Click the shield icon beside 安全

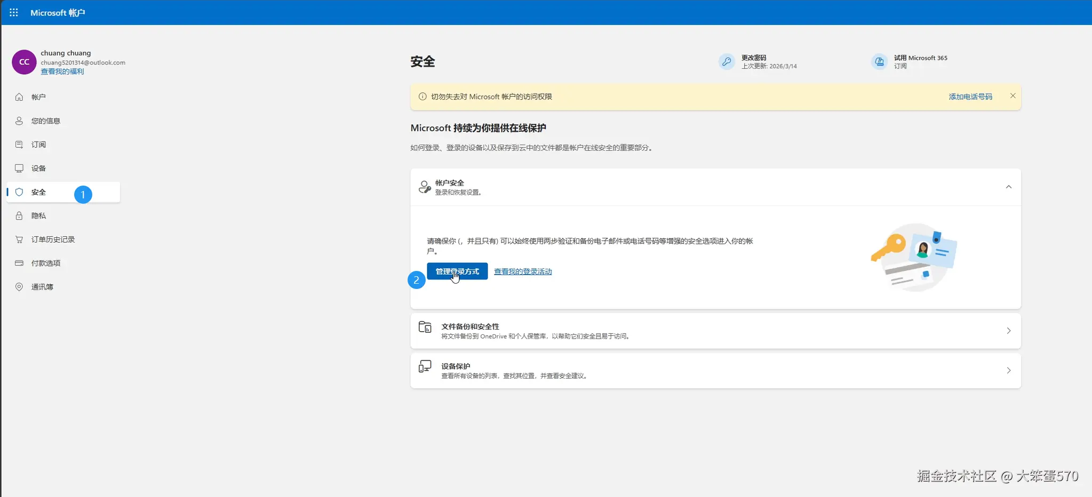point(19,192)
